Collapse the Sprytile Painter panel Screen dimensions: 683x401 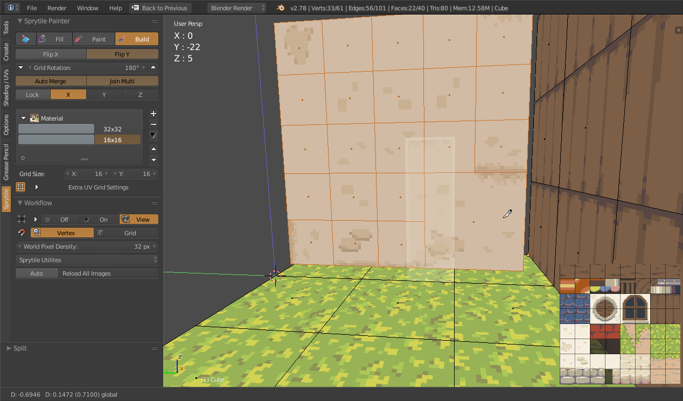click(x=20, y=21)
